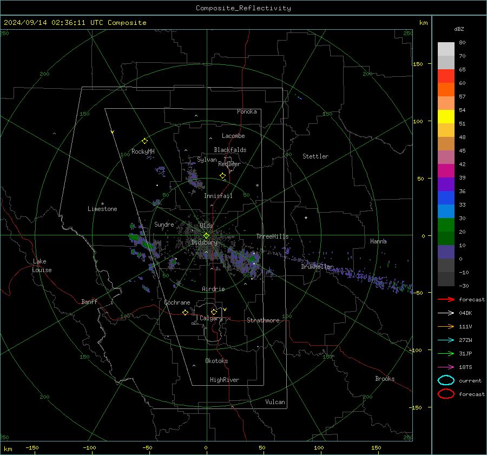Viewport: 487px width, 455px height.
Task: Click the yellow diamond marker above Calgary
Action: click(214, 312)
